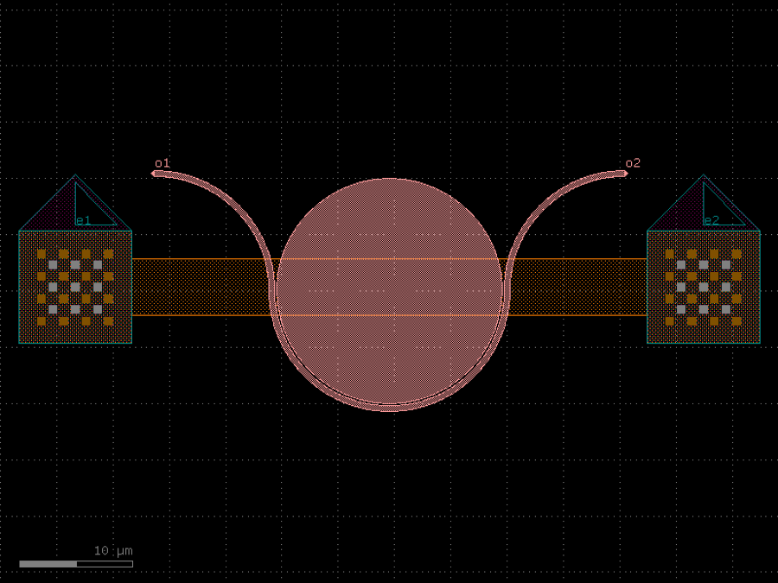Select the large central disk shape

[x=390, y=293]
